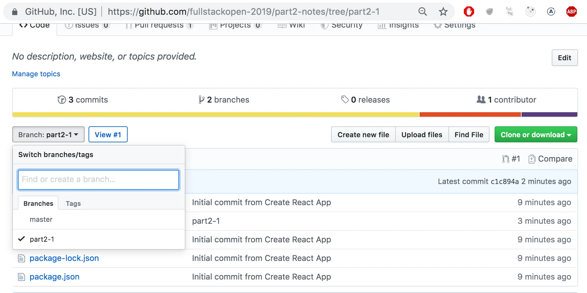Click the lock icon beside GitHub, Inc.
587x293 pixels.
(14, 12)
